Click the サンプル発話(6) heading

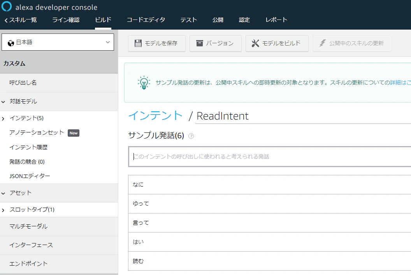click(x=156, y=136)
